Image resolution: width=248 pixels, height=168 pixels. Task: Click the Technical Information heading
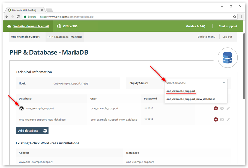click(34, 72)
